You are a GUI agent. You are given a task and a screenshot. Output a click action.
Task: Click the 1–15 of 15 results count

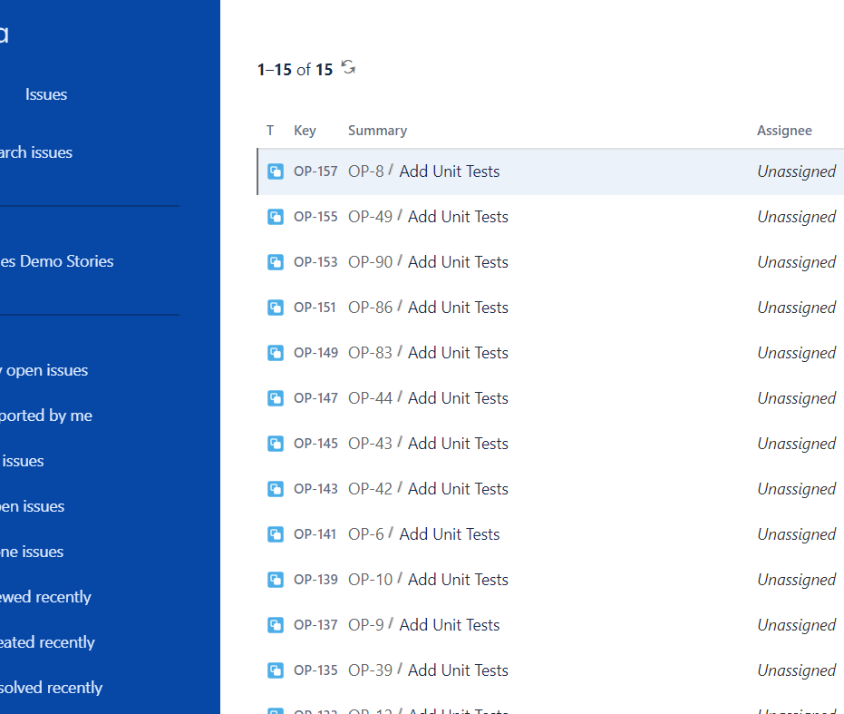coord(295,70)
